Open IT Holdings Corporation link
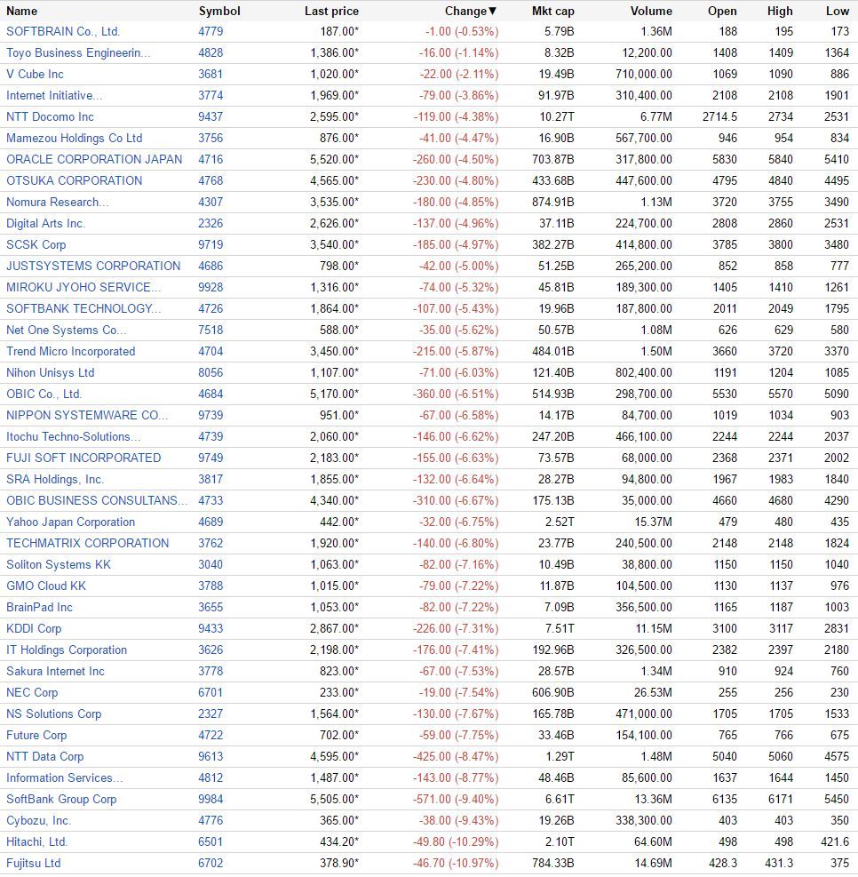Viewport: 858px width, 877px height. (x=67, y=650)
